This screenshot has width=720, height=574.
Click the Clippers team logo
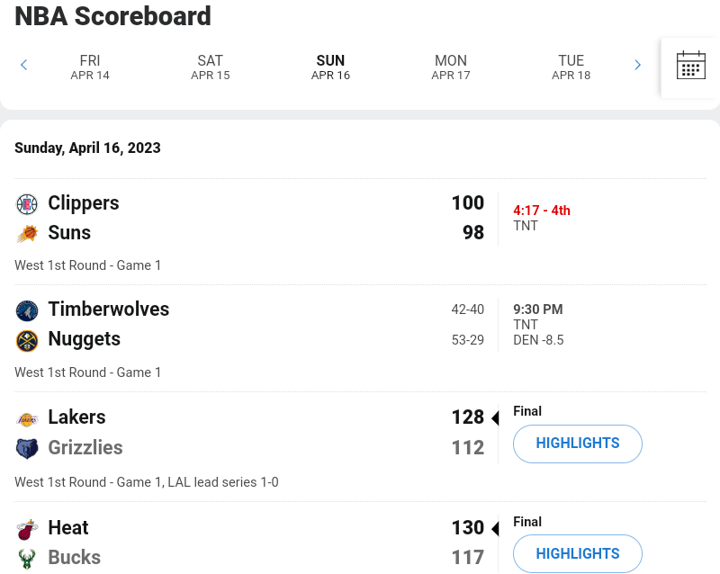(27, 204)
